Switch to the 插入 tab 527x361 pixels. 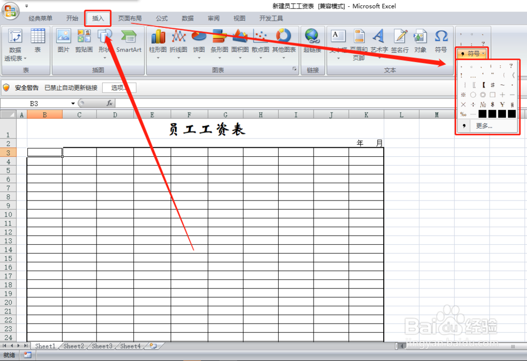pos(98,18)
